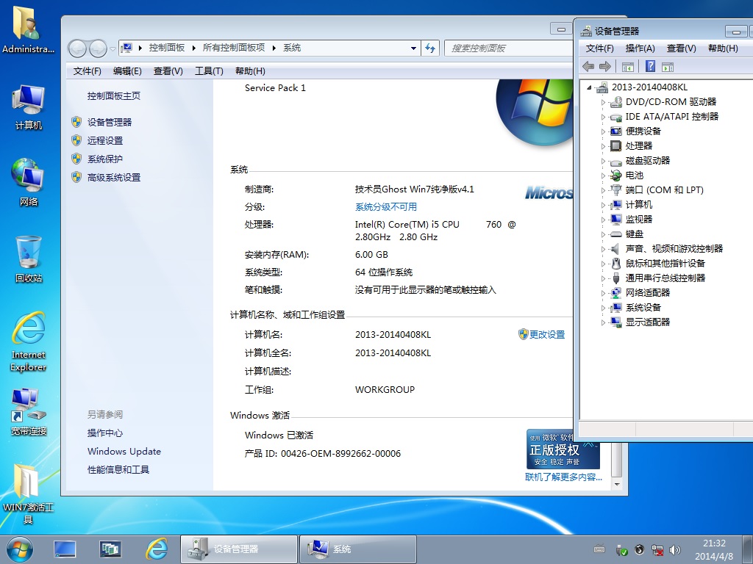Click the IDE ATA/ATAPI controller icon
This screenshot has height=564, width=753.
615,117
